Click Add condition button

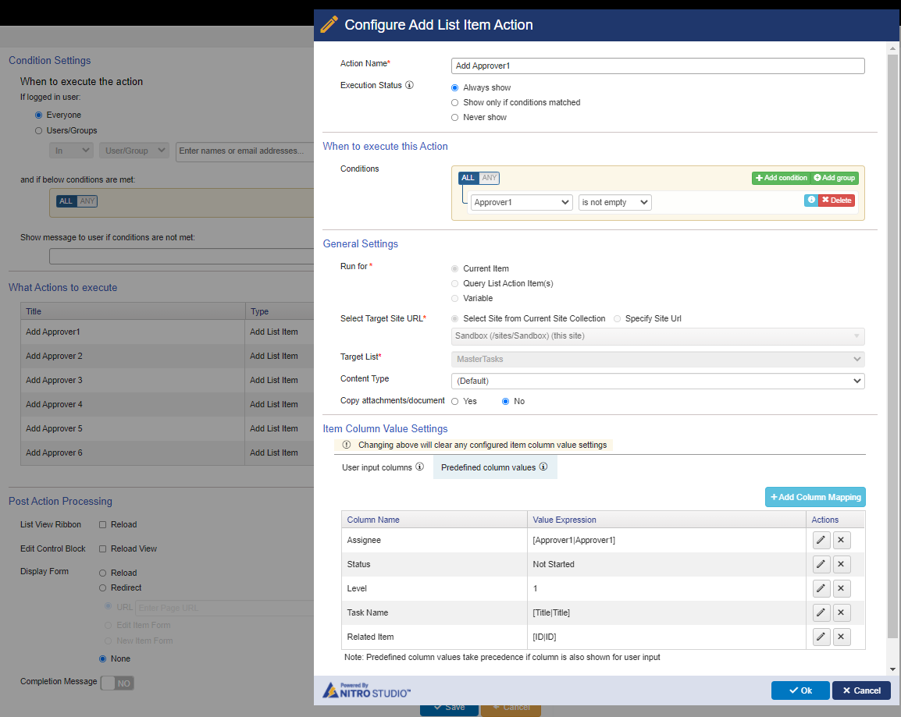[781, 178]
